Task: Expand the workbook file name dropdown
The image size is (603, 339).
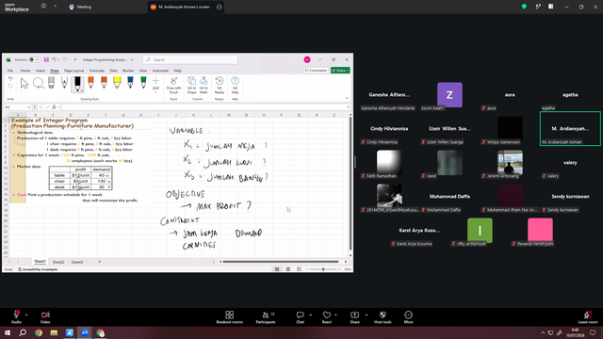Action: point(132,60)
